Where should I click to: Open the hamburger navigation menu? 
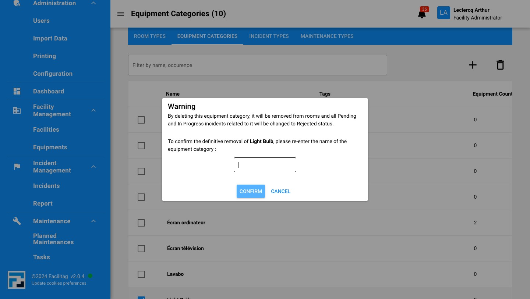(121, 14)
